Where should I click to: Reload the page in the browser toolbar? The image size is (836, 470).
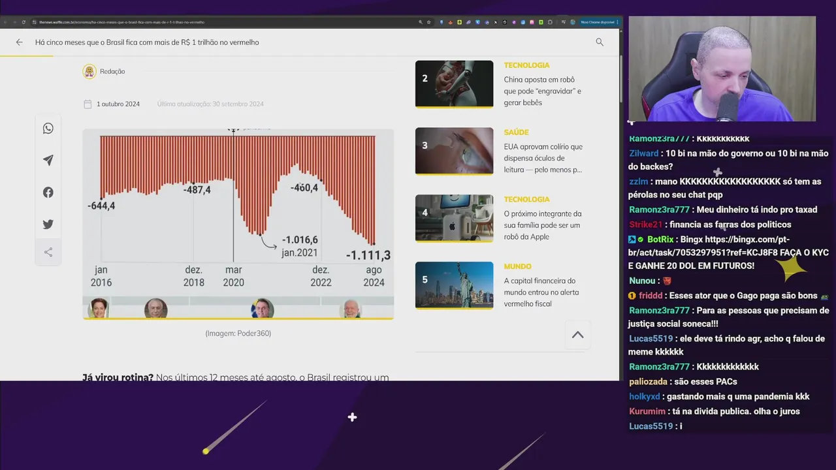coord(24,22)
